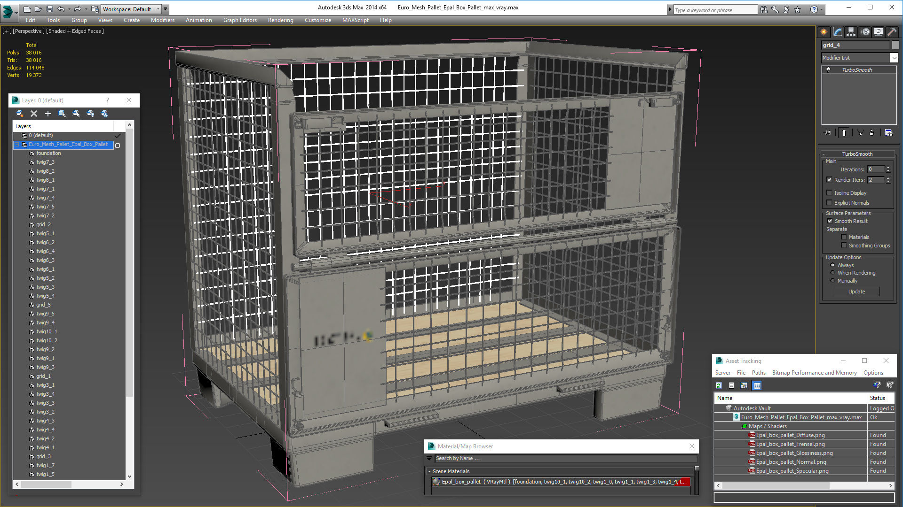
Task: Open the MAXScript menu
Action: coord(355,20)
